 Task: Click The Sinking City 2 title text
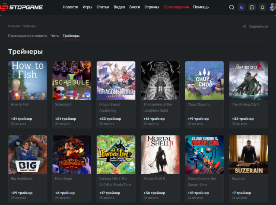245,104
